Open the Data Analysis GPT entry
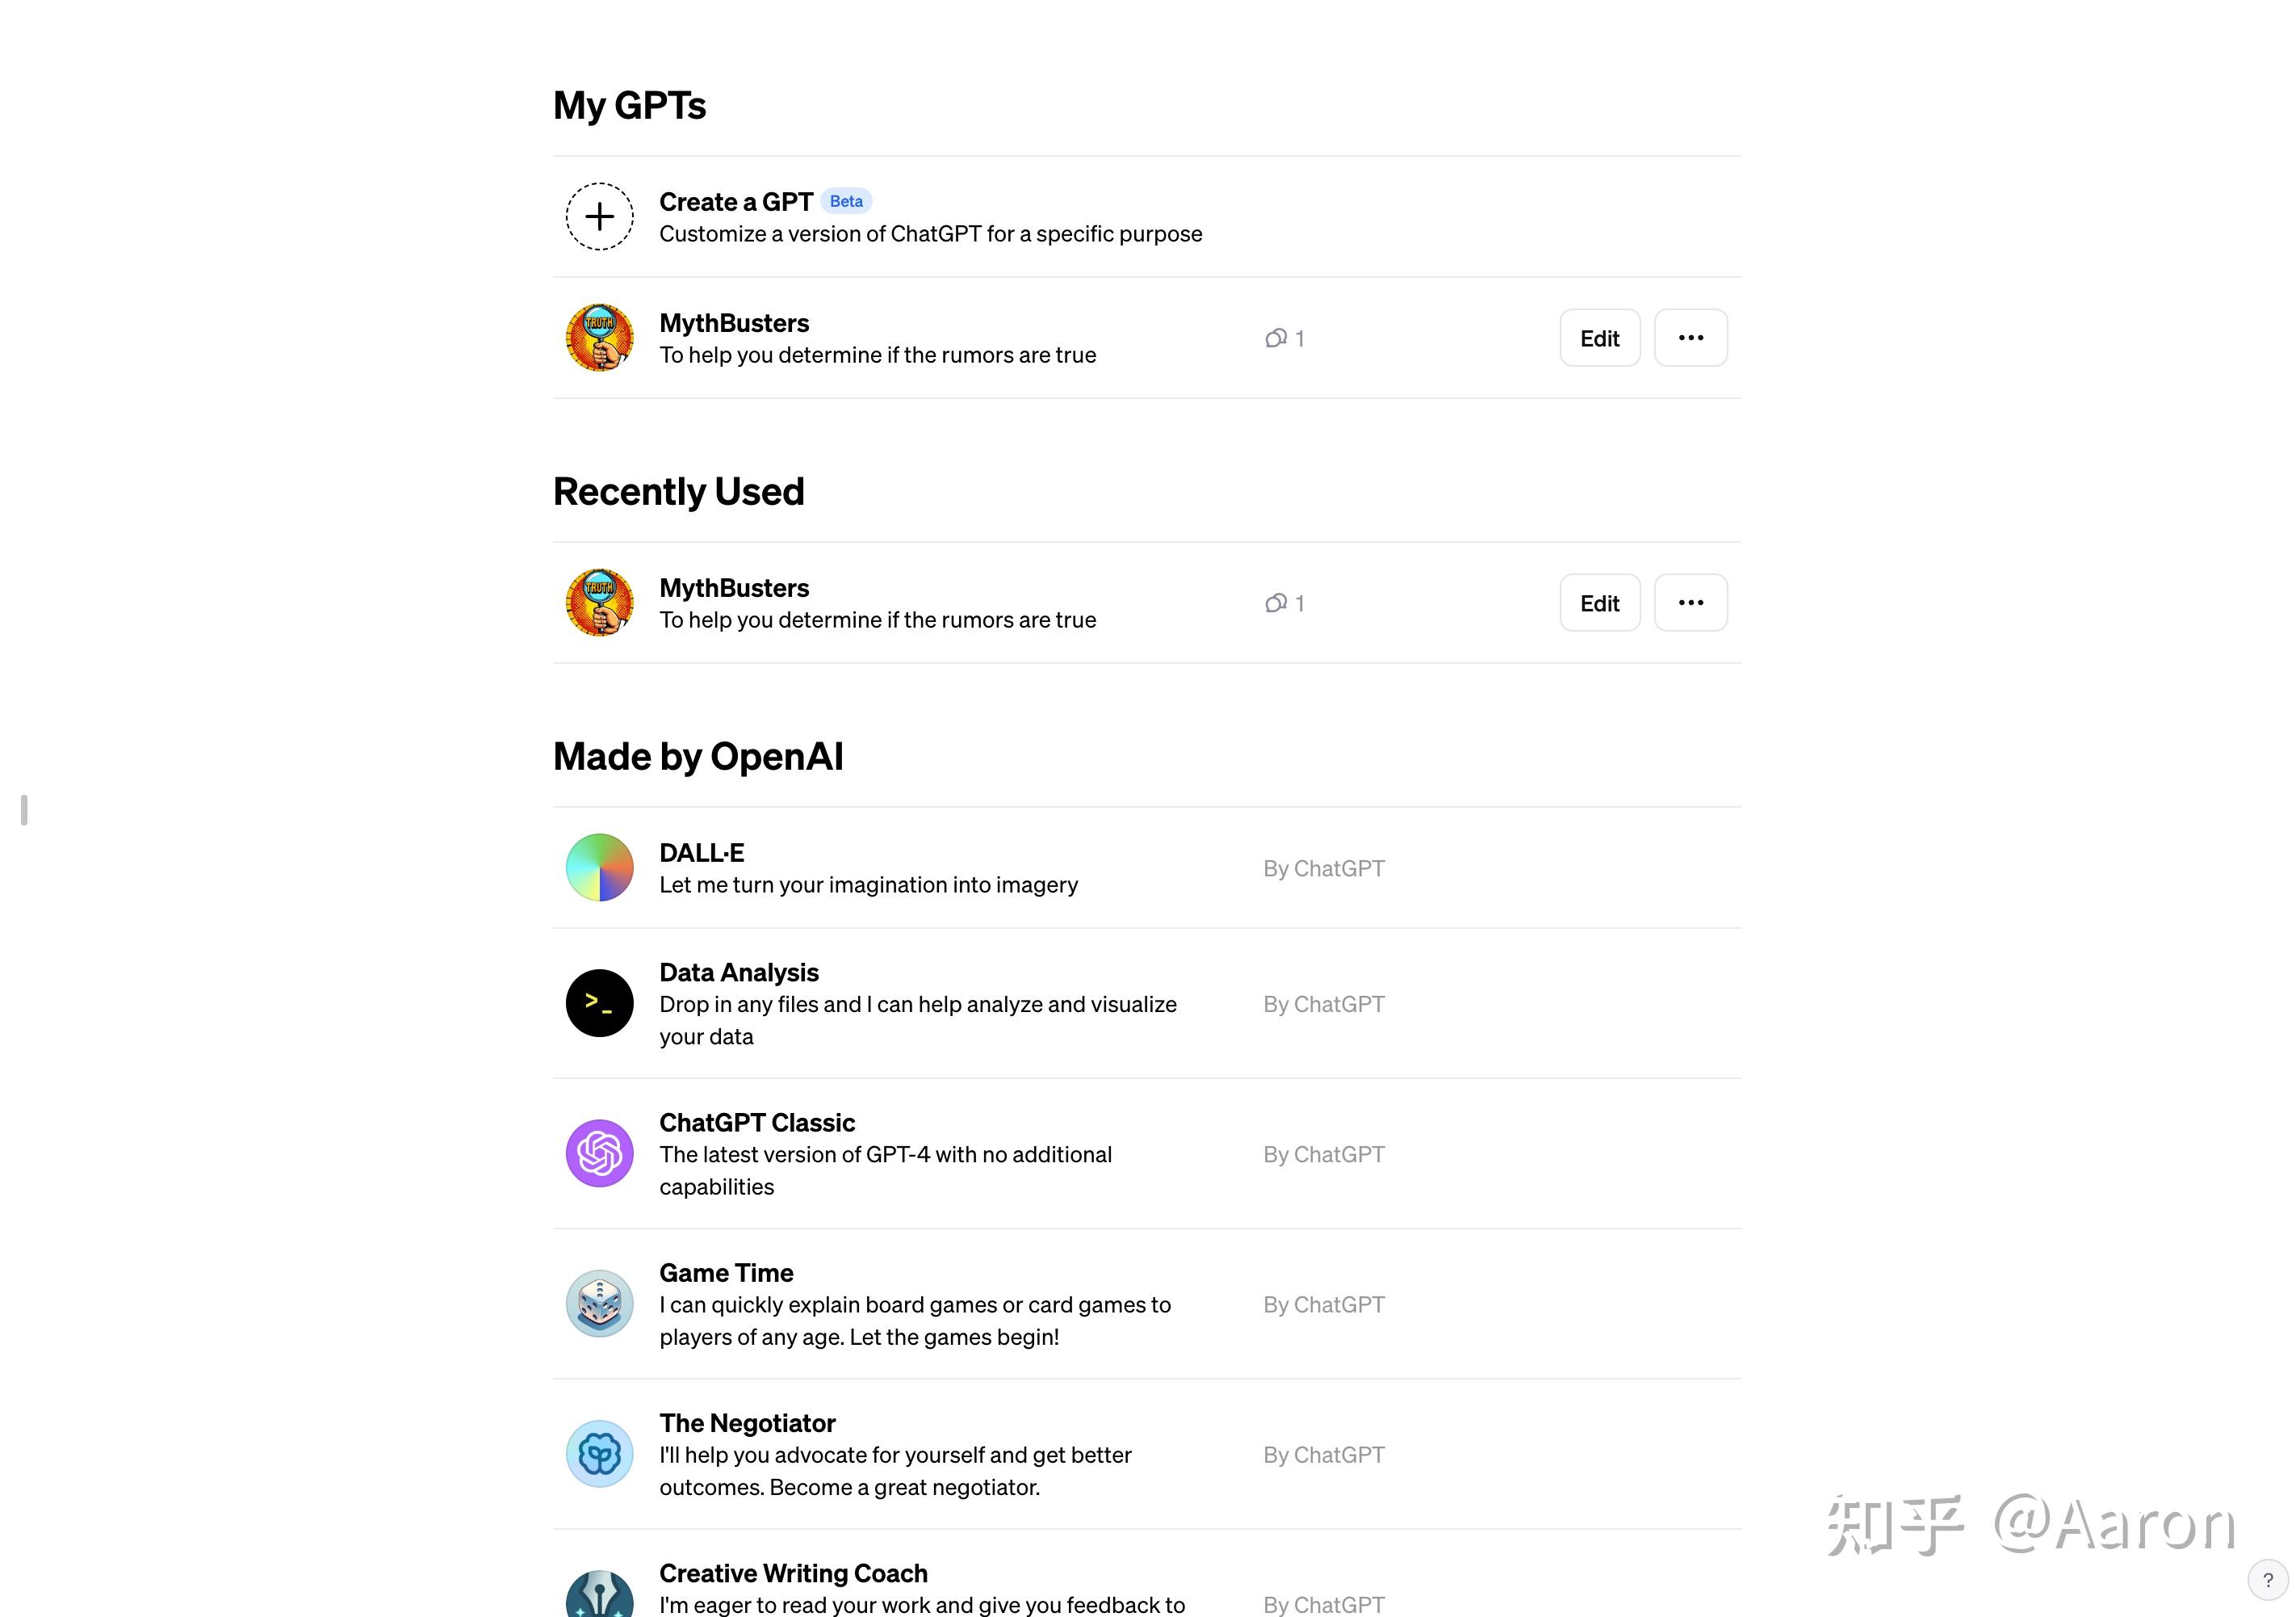This screenshot has height=1617, width=2296. click(x=1000, y=1002)
